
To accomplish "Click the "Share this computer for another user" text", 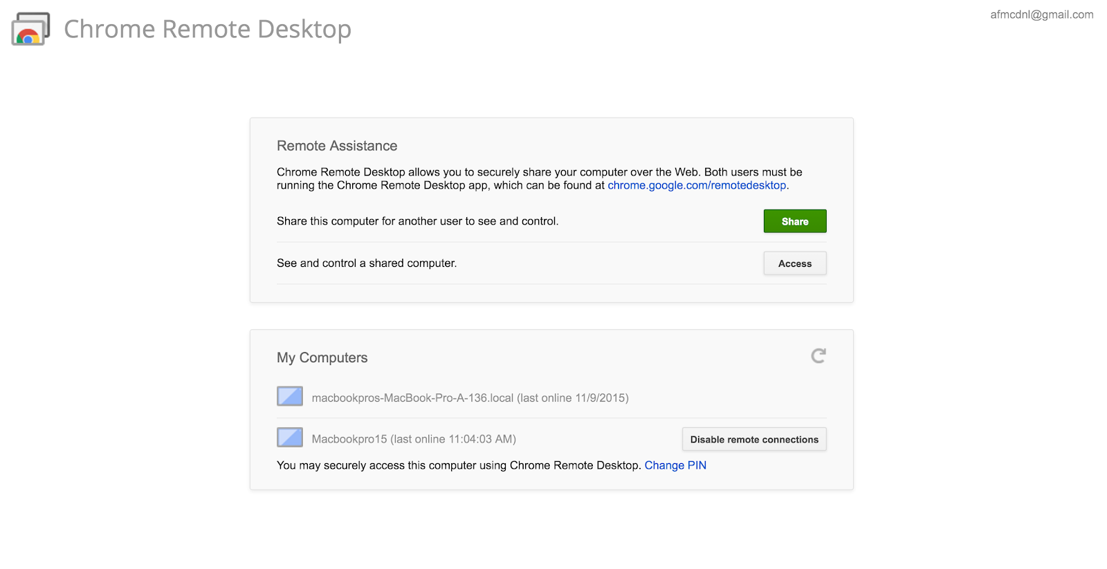I will [417, 221].
